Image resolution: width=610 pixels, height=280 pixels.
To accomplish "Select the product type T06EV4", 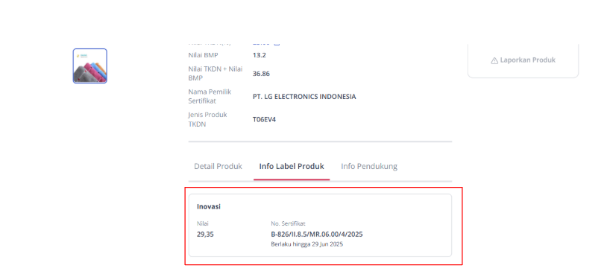I will [264, 120].
